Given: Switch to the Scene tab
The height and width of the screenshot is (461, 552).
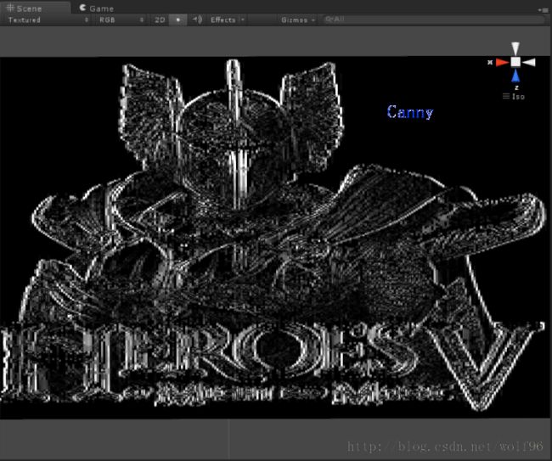Looking at the screenshot, I should [x=35, y=8].
